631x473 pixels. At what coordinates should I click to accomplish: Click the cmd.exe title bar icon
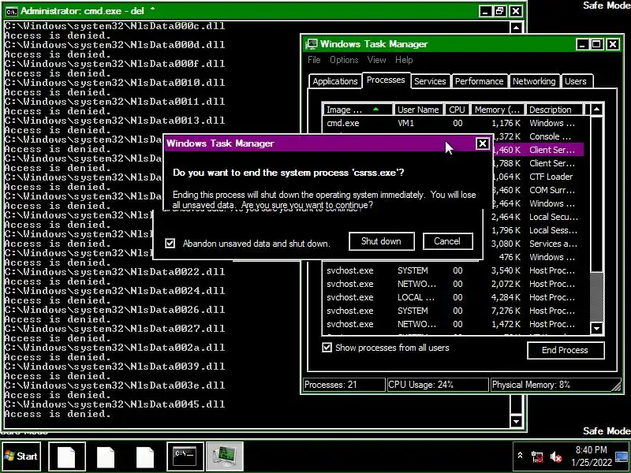(12, 11)
